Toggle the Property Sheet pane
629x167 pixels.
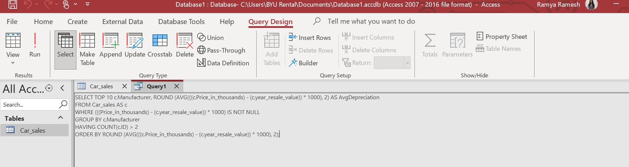pos(502,37)
